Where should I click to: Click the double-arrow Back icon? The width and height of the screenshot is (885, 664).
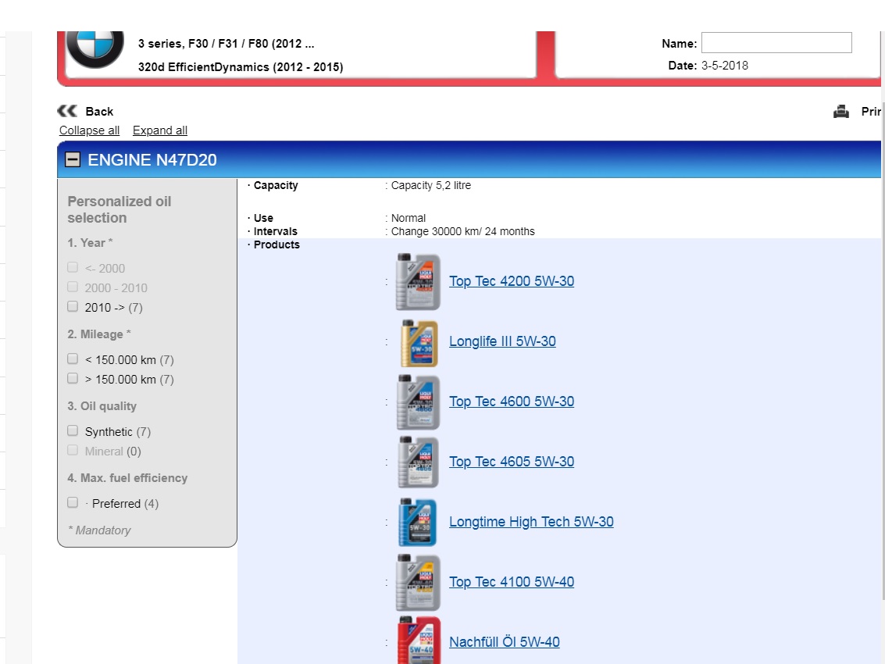[x=67, y=111]
